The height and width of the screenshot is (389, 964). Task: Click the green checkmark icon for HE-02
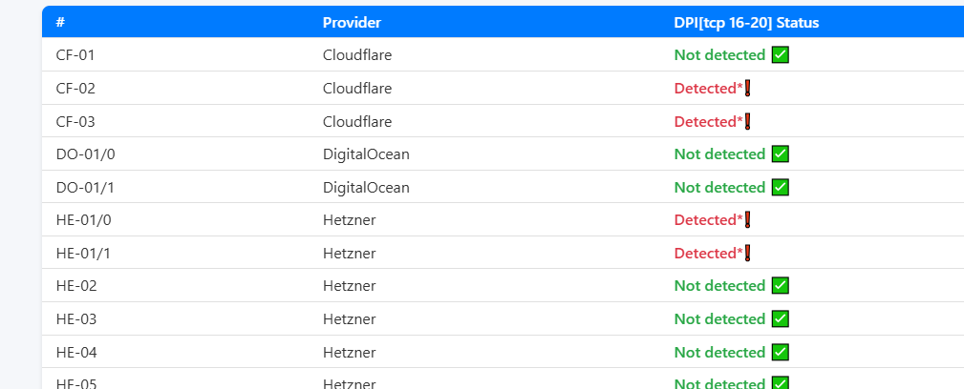click(780, 286)
